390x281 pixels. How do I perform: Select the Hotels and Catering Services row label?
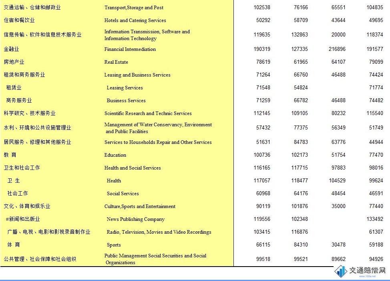point(135,20)
